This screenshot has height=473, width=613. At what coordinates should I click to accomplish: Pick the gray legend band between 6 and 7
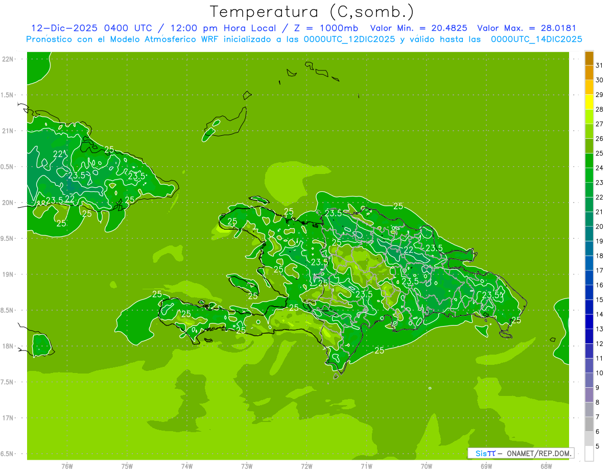(589, 424)
